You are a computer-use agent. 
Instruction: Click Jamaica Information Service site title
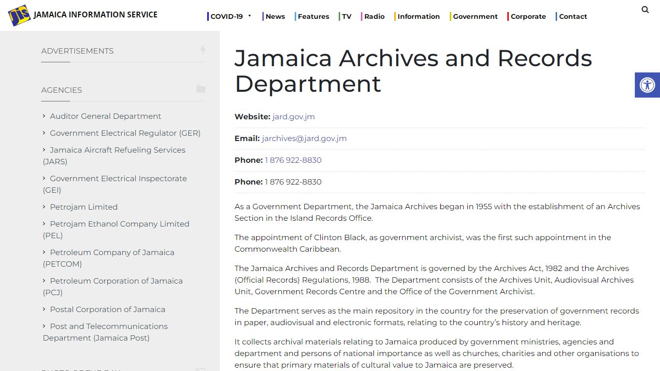[96, 14]
